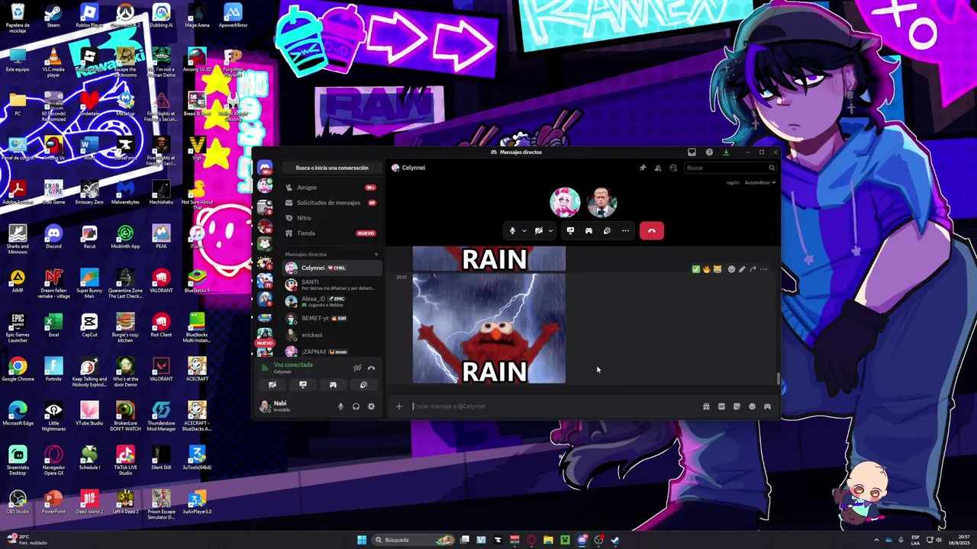Screen dimensions: 977x549
Task: Click screen share in voice connected panel
Action: coord(303,385)
